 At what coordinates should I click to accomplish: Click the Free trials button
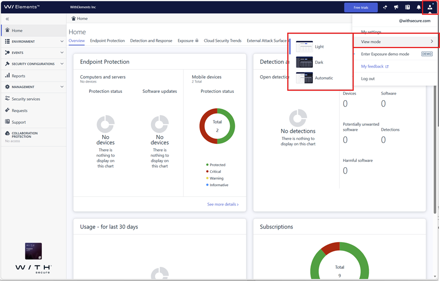click(361, 8)
